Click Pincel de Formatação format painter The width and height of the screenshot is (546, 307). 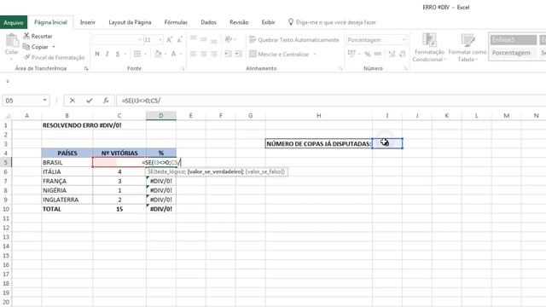click(x=54, y=57)
